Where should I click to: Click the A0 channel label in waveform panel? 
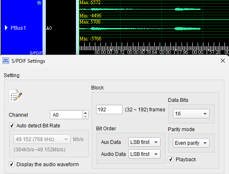tap(49, 28)
